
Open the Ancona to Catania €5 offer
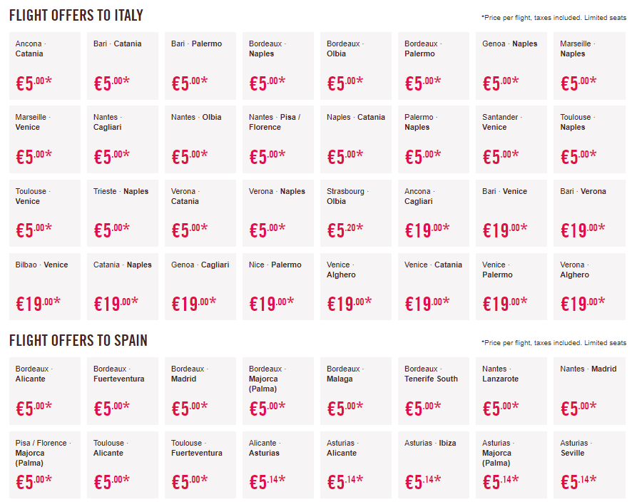coord(45,66)
